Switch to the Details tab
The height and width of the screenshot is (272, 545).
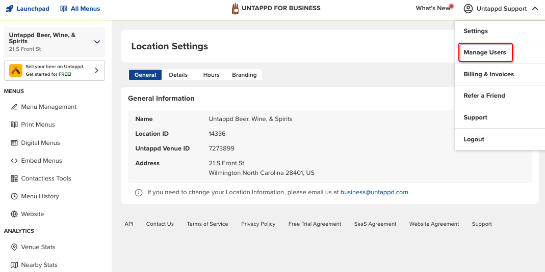178,75
